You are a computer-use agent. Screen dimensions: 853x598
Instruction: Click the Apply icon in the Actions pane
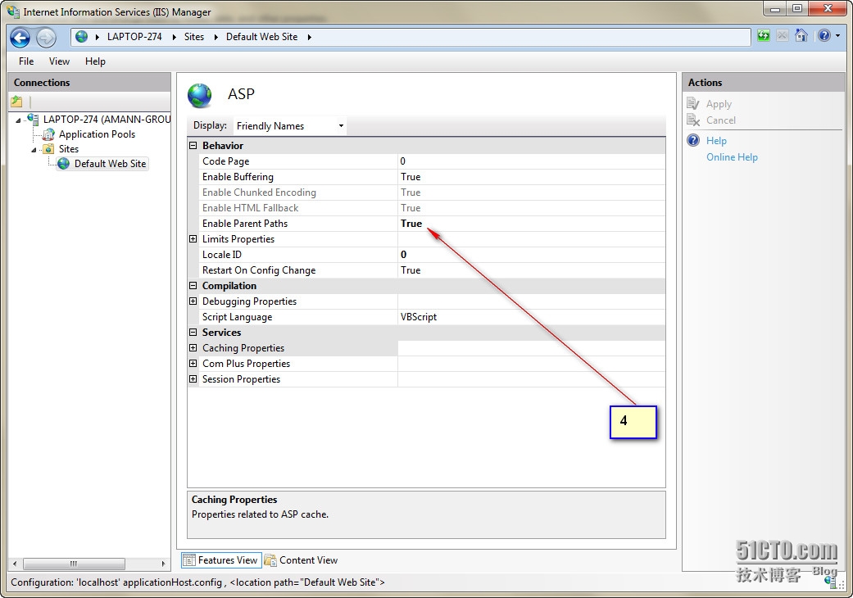(693, 103)
